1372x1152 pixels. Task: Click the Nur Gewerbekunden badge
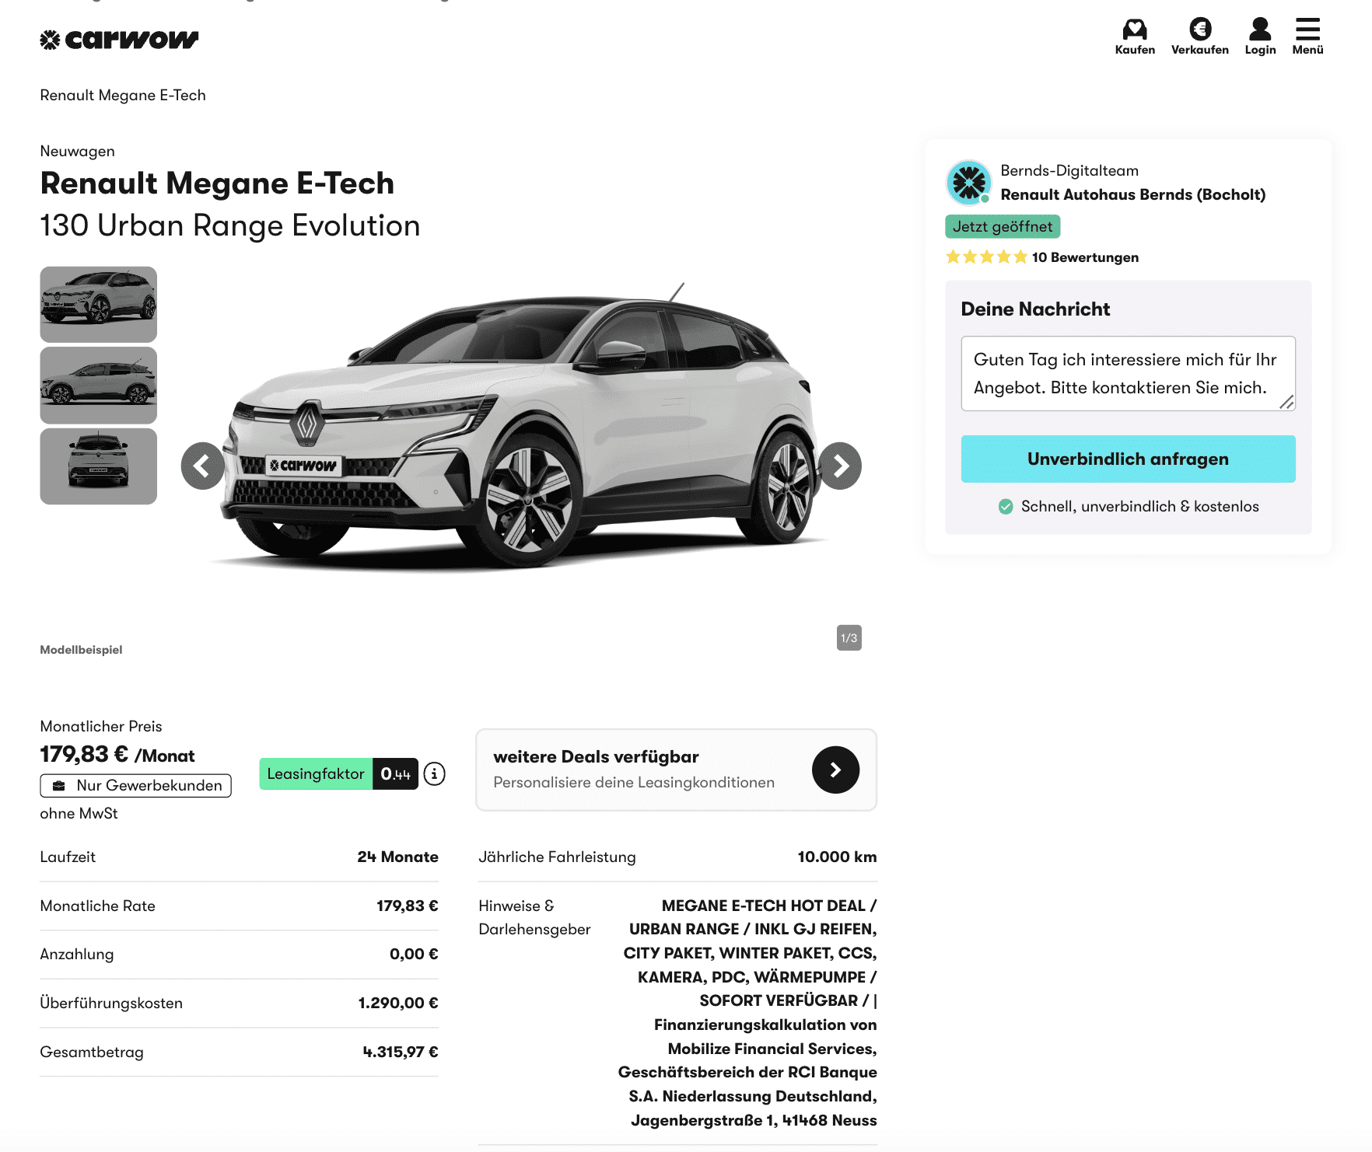(136, 785)
